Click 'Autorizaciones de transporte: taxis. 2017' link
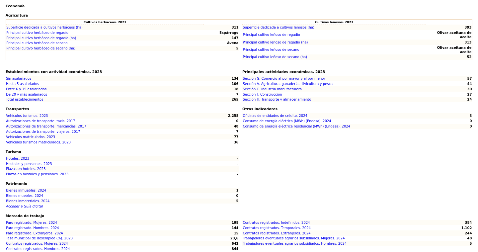The height and width of the screenshot is (252, 478). [40, 121]
